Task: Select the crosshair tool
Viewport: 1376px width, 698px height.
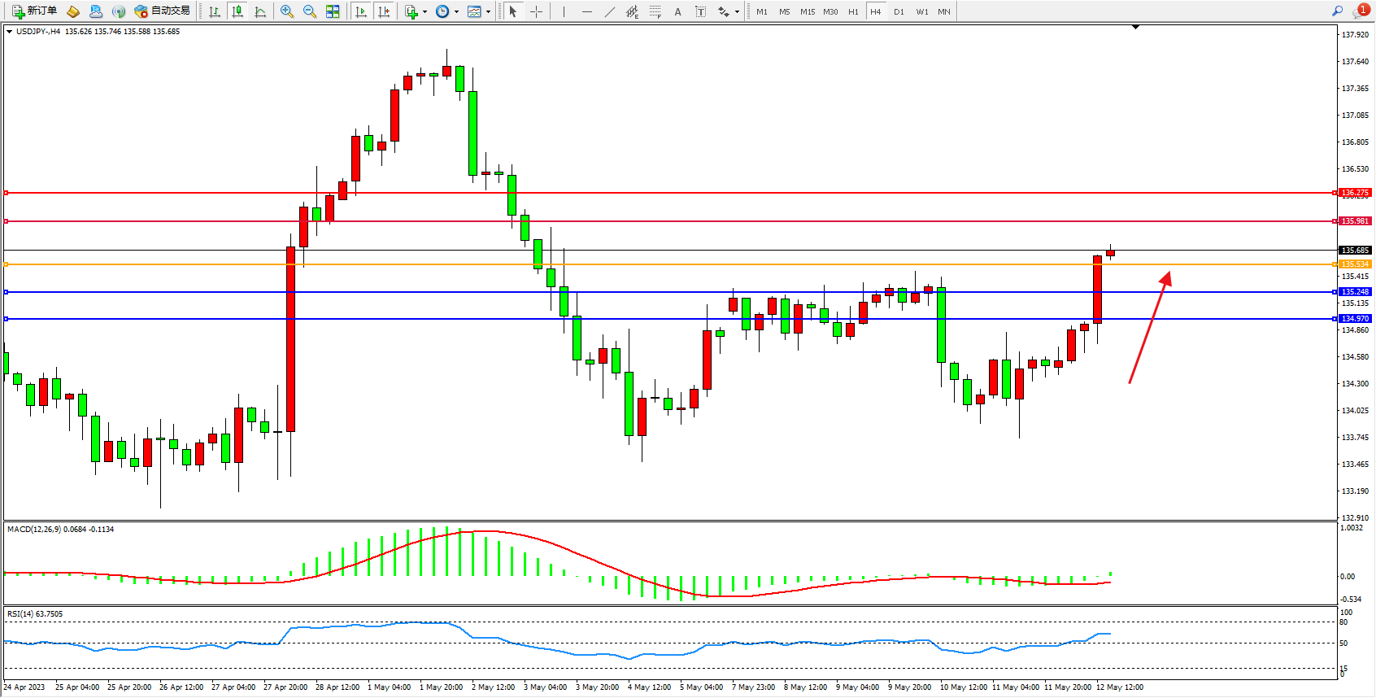Action: coord(536,11)
